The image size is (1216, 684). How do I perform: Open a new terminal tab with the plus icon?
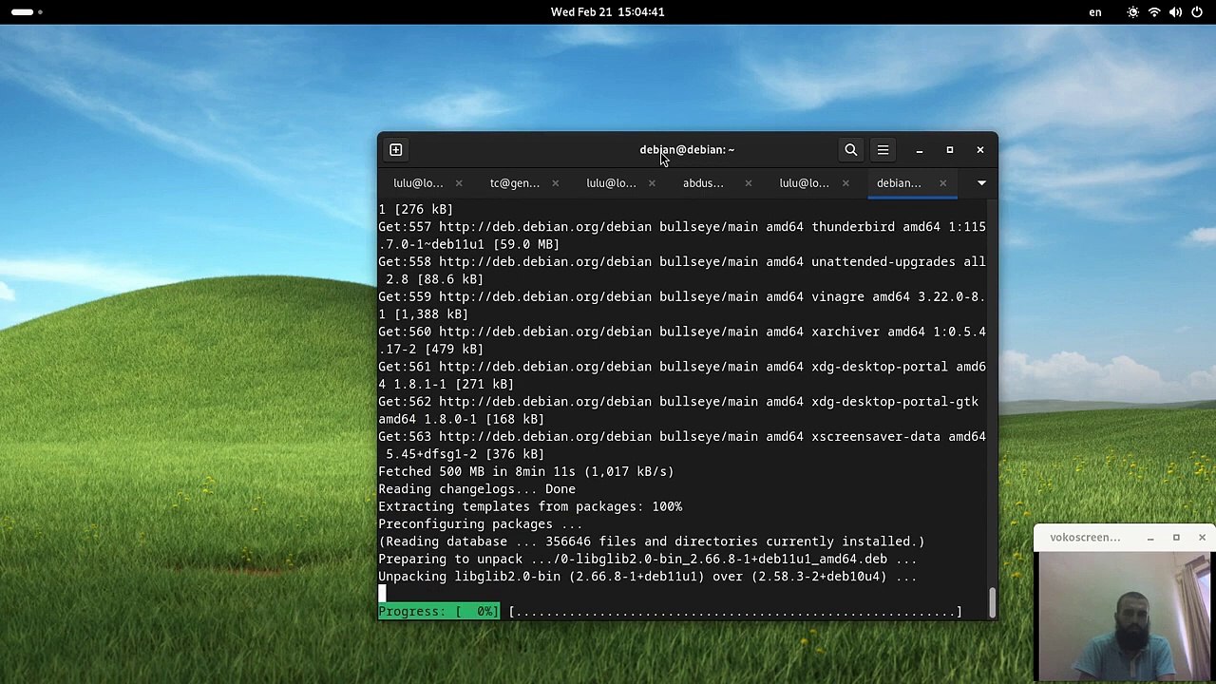pyautogui.click(x=396, y=150)
